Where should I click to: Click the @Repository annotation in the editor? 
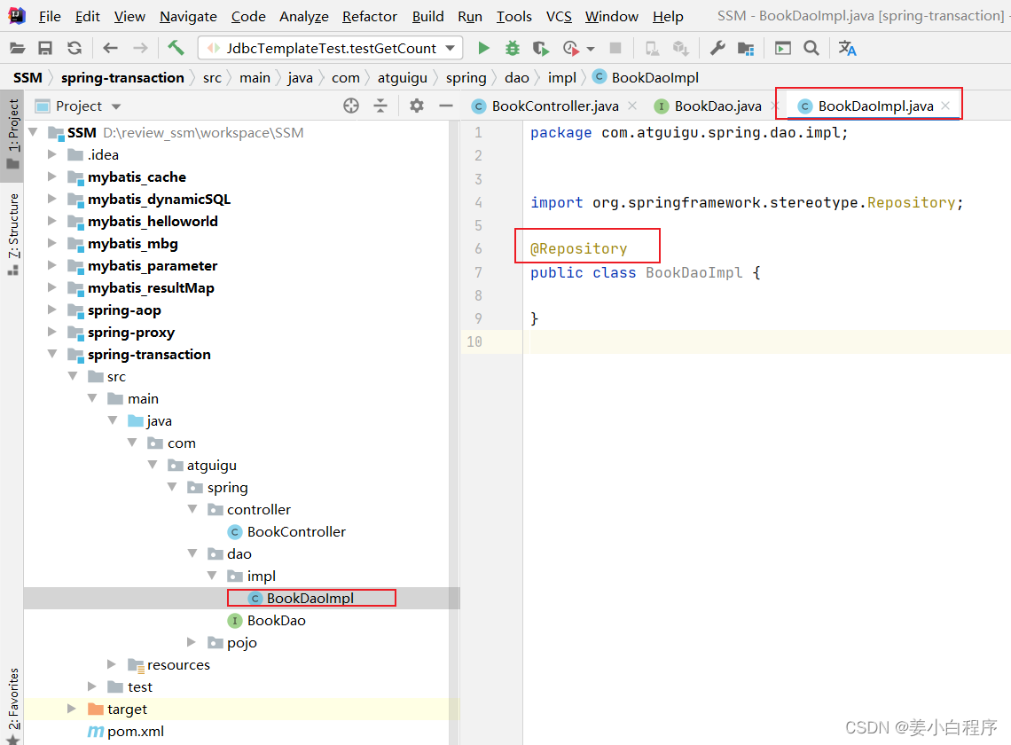tap(578, 249)
